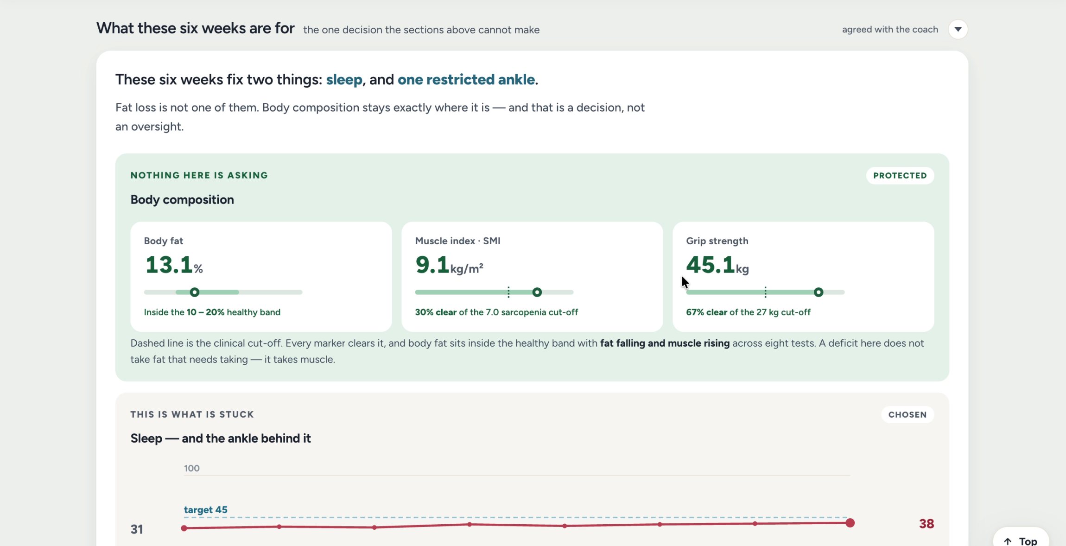Click the "THIS IS WHAT IS STUCK" label

(x=192, y=415)
